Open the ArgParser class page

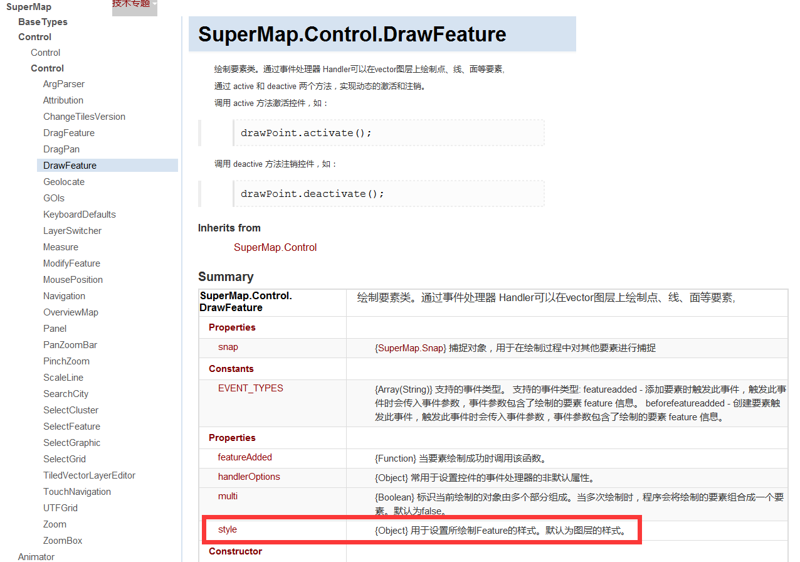[64, 84]
